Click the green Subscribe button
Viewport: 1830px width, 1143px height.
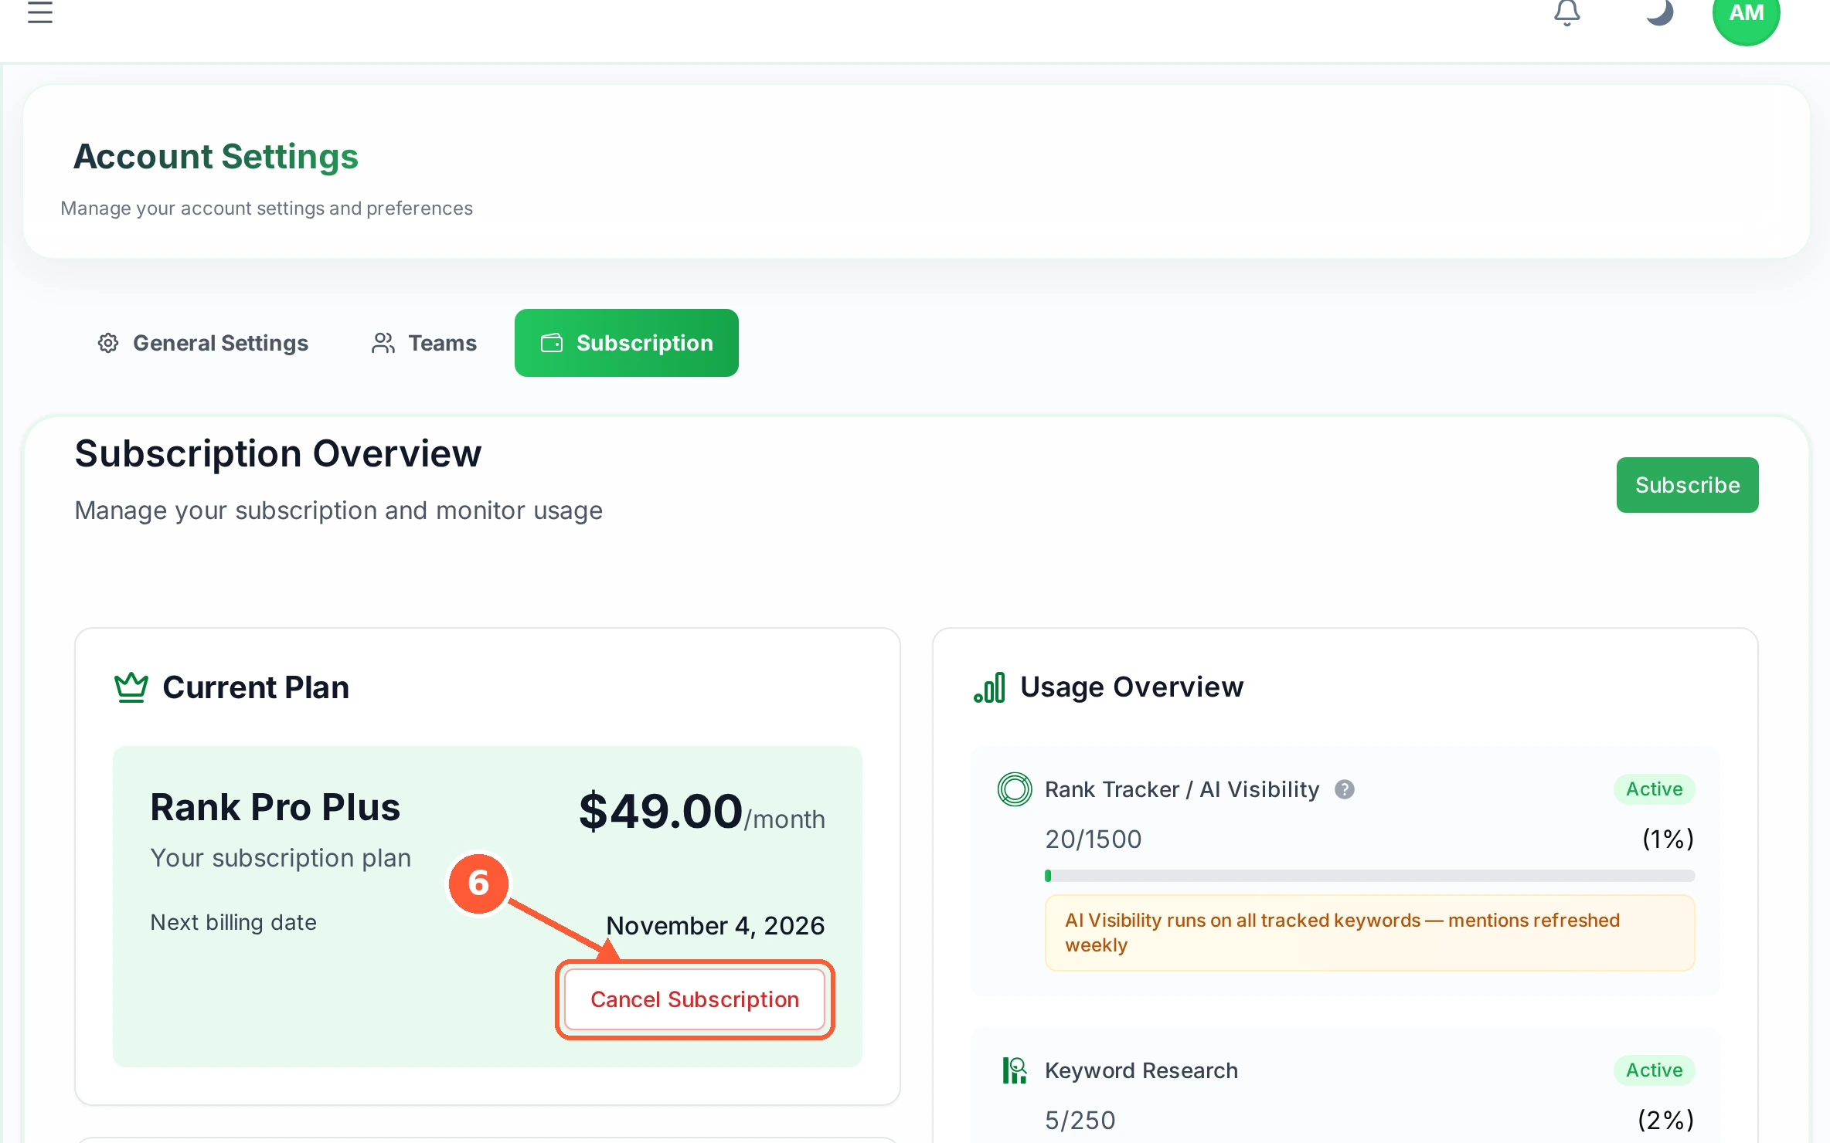[x=1688, y=485]
